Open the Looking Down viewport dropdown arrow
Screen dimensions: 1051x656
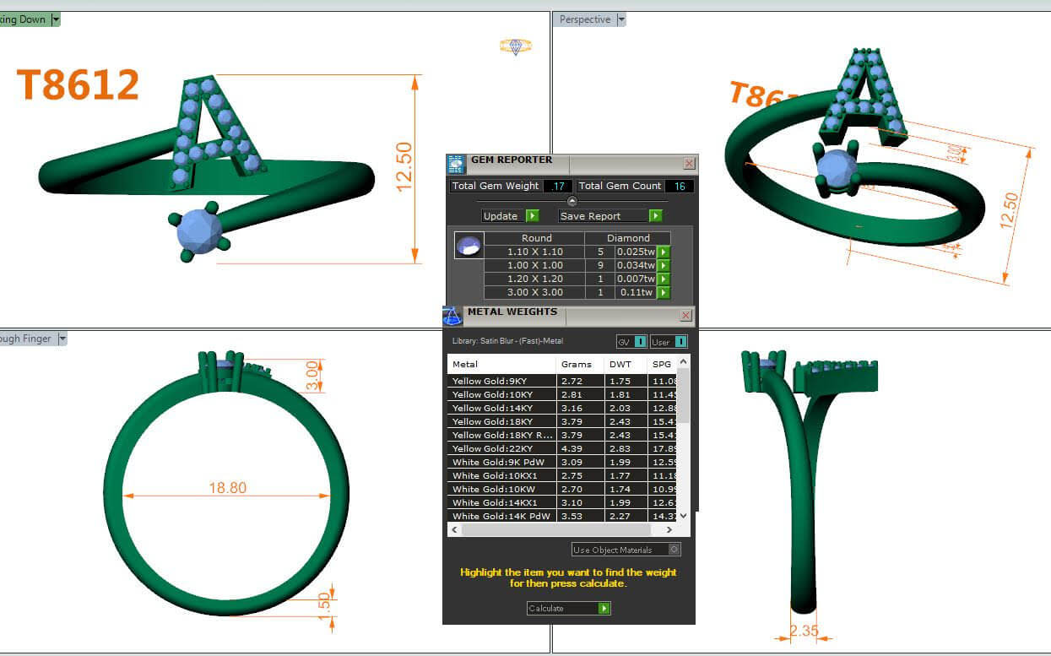(56, 19)
